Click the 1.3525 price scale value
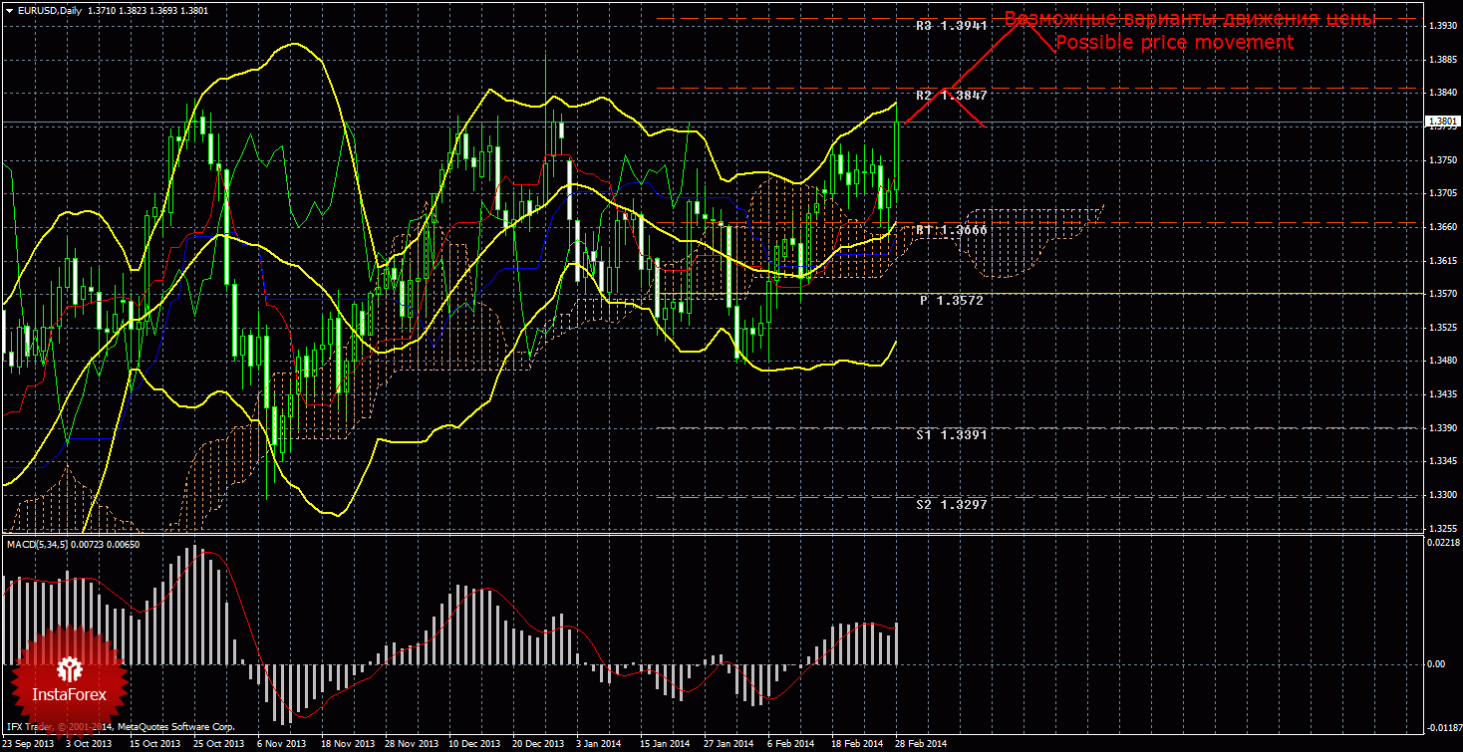This screenshot has width=1463, height=752. (x=1442, y=328)
